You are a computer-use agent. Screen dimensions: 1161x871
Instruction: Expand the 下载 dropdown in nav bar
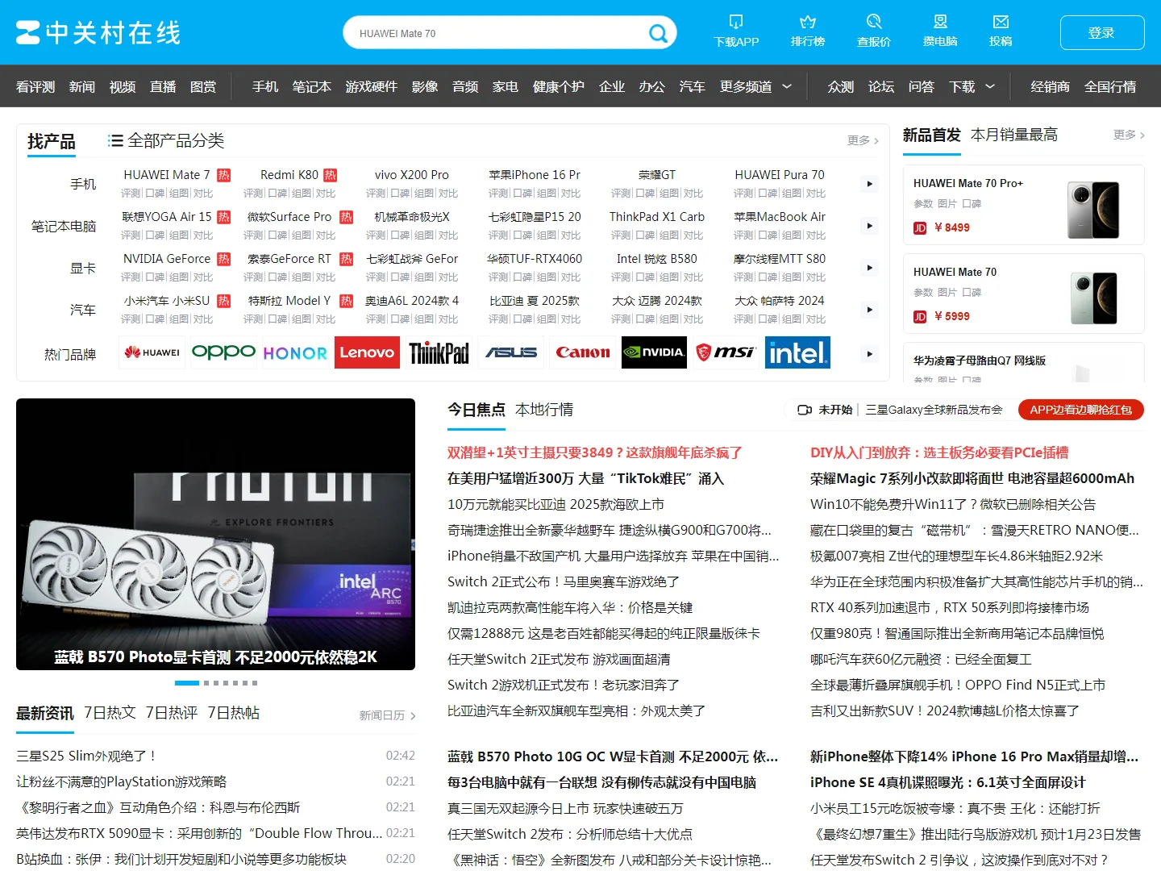pyautogui.click(x=990, y=86)
